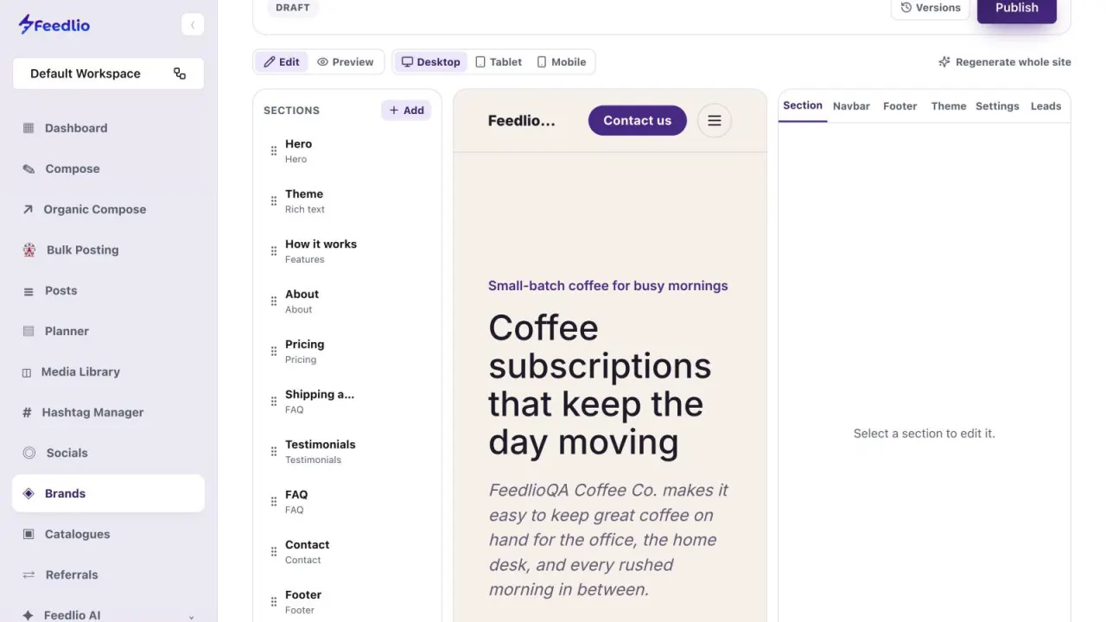Viewport: 1106px width, 622px height.
Task: Switch to Edit mode
Action: click(282, 62)
